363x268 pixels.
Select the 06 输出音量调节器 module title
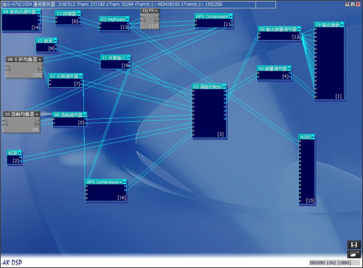[277, 29]
